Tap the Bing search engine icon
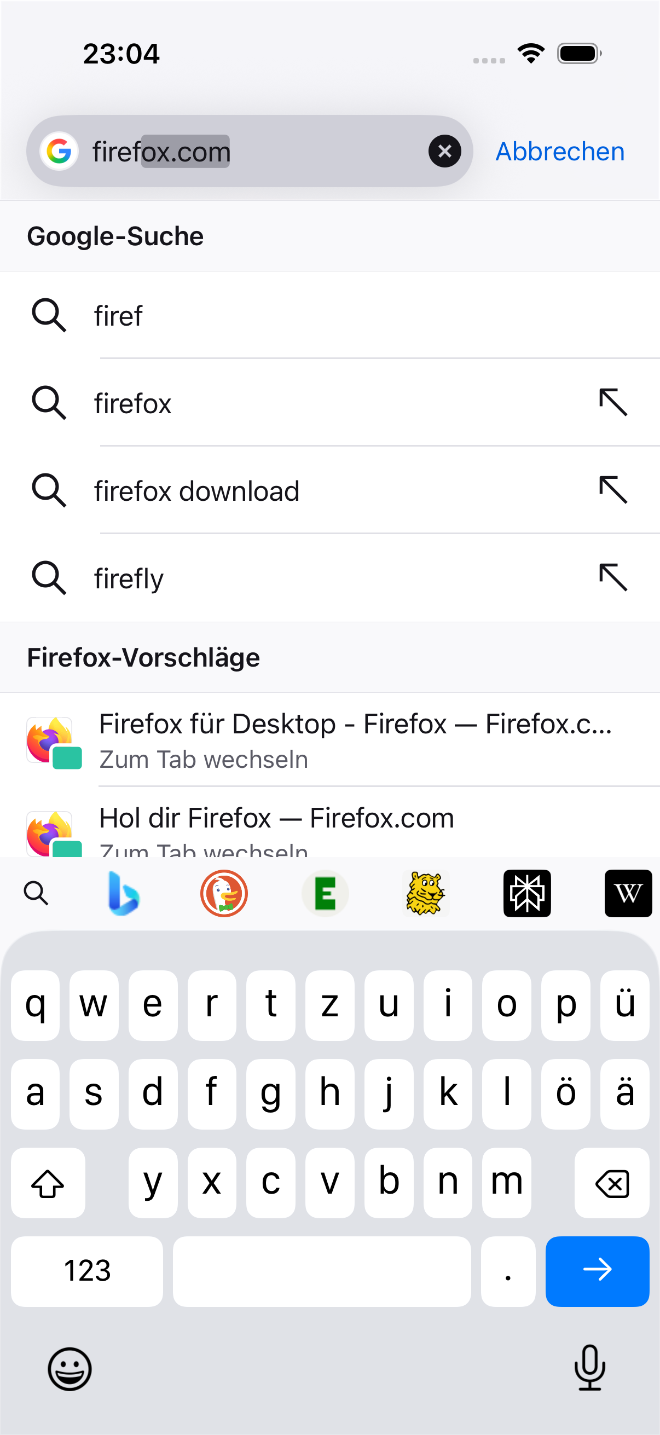The width and height of the screenshot is (660, 1435). click(x=123, y=894)
